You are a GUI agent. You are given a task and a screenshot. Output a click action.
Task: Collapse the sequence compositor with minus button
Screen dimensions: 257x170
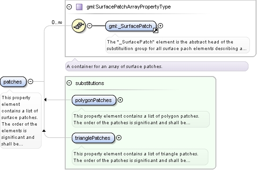click(89, 25)
